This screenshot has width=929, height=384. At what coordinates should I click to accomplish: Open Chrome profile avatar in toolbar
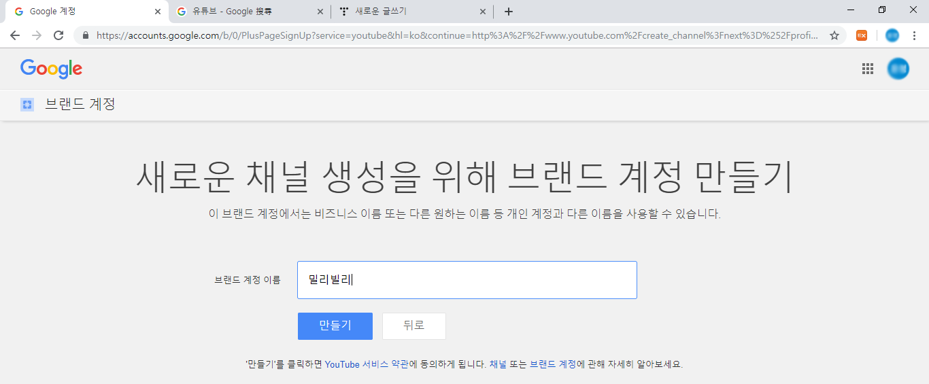click(x=892, y=35)
